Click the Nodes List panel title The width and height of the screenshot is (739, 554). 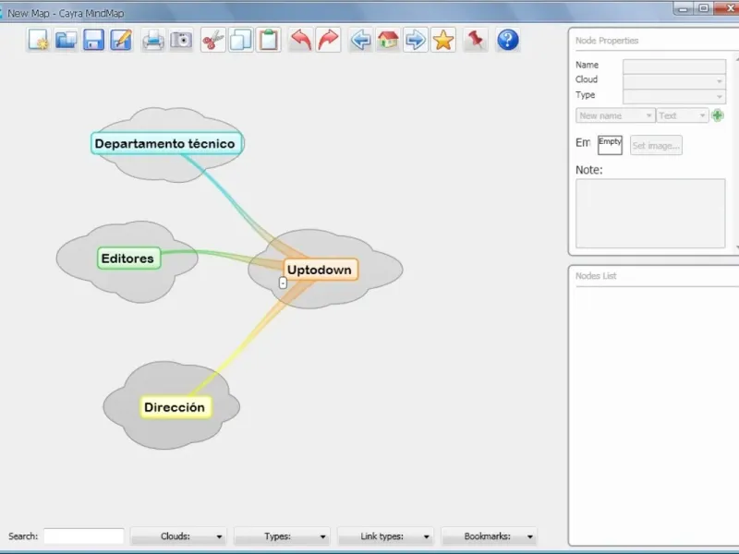click(596, 276)
